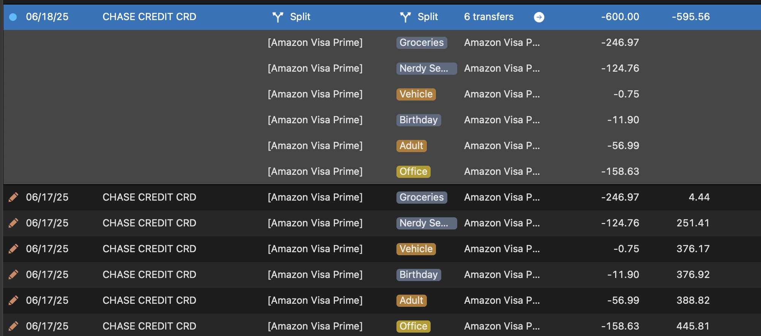
Task: Select the 06/17/25 row with balance 376.17
Action: [382, 249]
